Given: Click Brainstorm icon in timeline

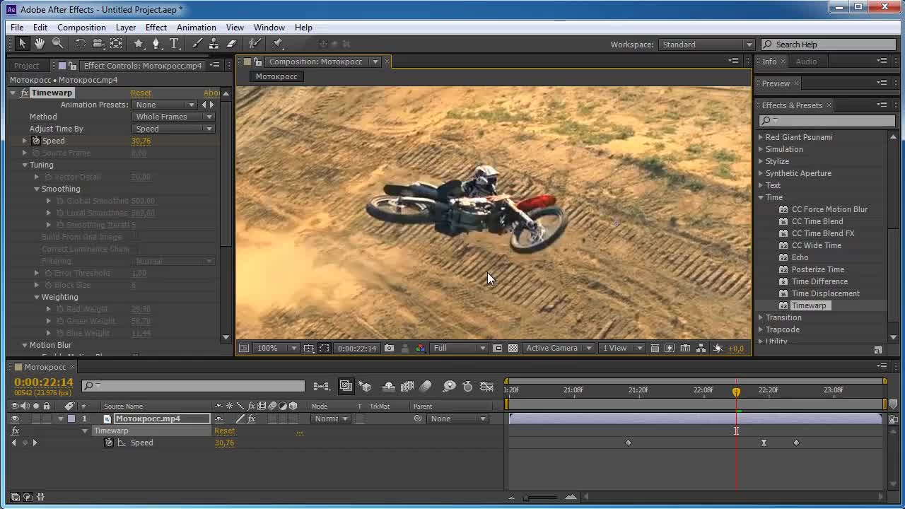Looking at the screenshot, I should (450, 386).
